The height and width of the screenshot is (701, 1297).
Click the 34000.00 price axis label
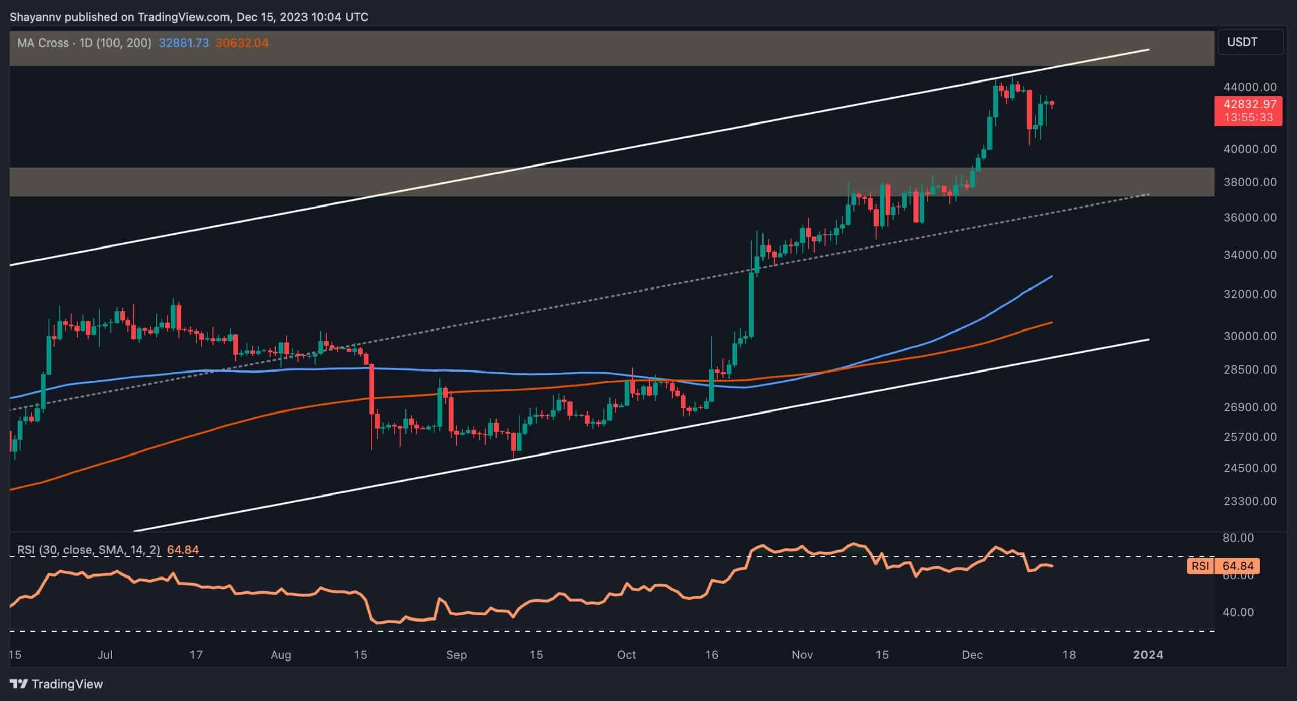1250,255
